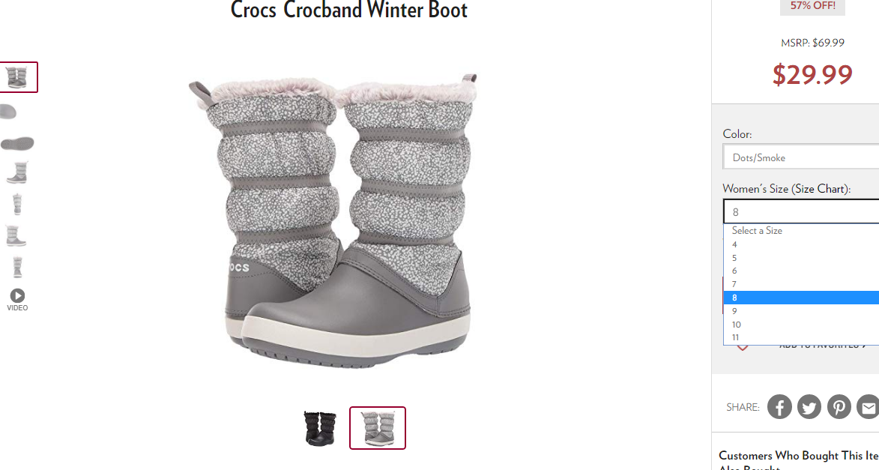Pick size 6 from size list
879x470 pixels.
tap(801, 271)
